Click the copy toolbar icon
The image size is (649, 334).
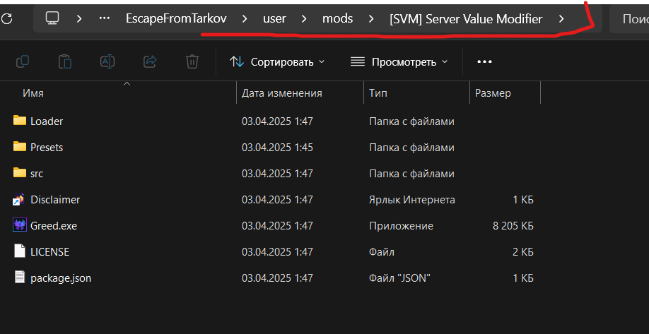coord(23,62)
